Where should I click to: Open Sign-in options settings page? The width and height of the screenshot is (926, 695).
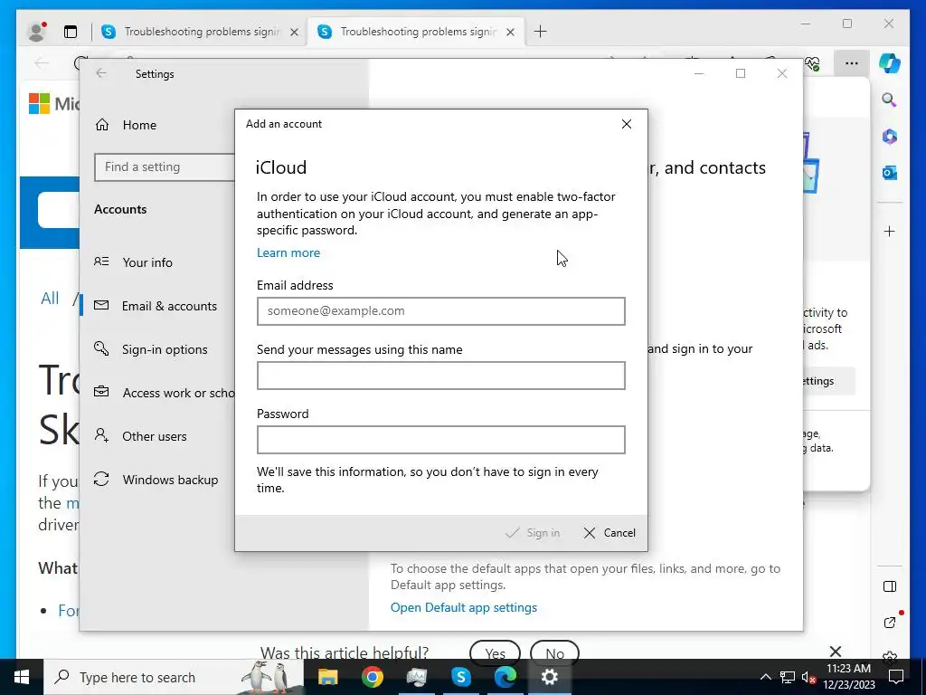coord(151,349)
